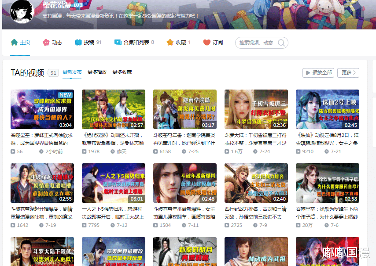This screenshot has height=266, width=376.
Task: Open the 西行纪战力排名 video thumbnail
Action: [x=256, y=183]
